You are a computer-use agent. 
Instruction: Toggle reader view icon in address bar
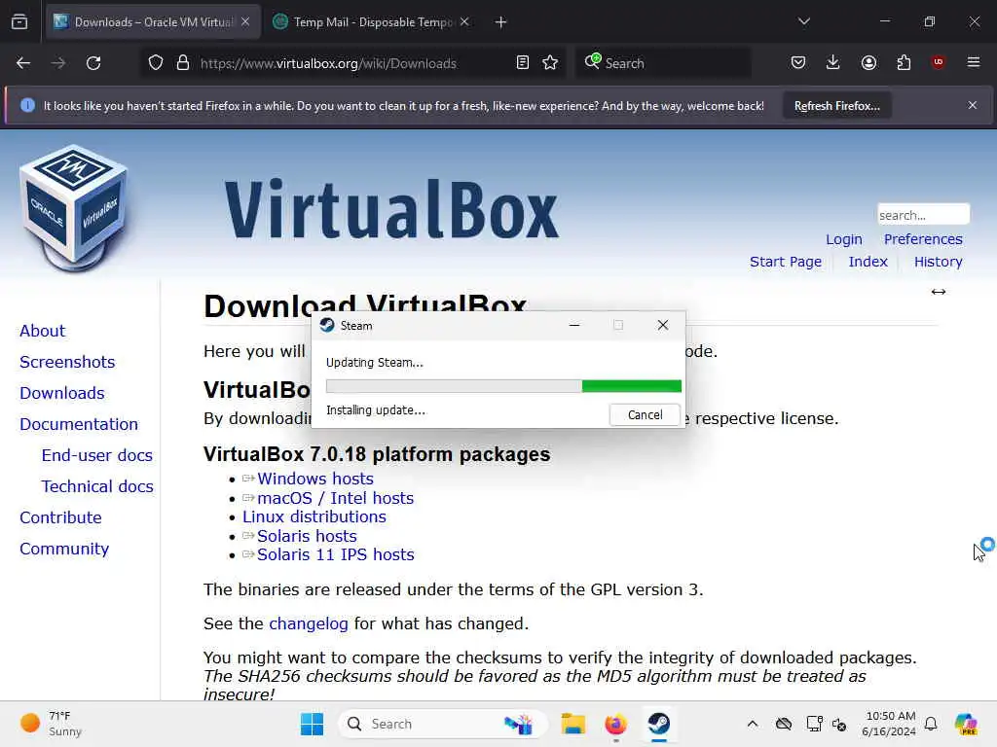[x=523, y=63]
